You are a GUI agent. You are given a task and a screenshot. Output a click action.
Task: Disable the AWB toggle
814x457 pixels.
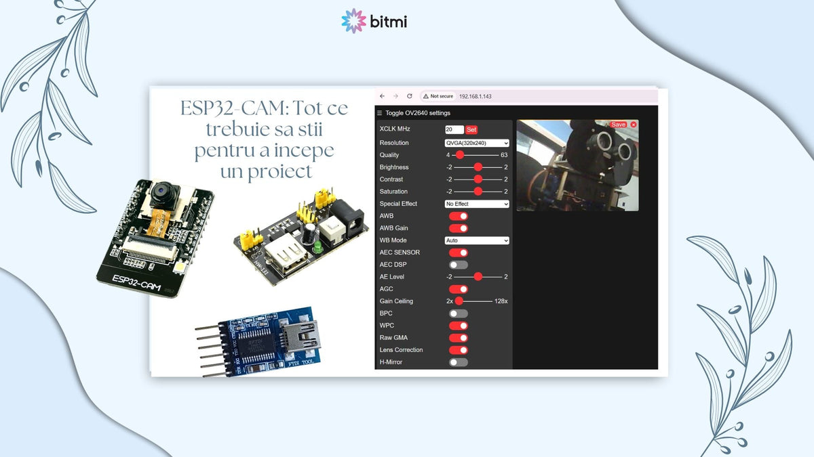point(459,216)
